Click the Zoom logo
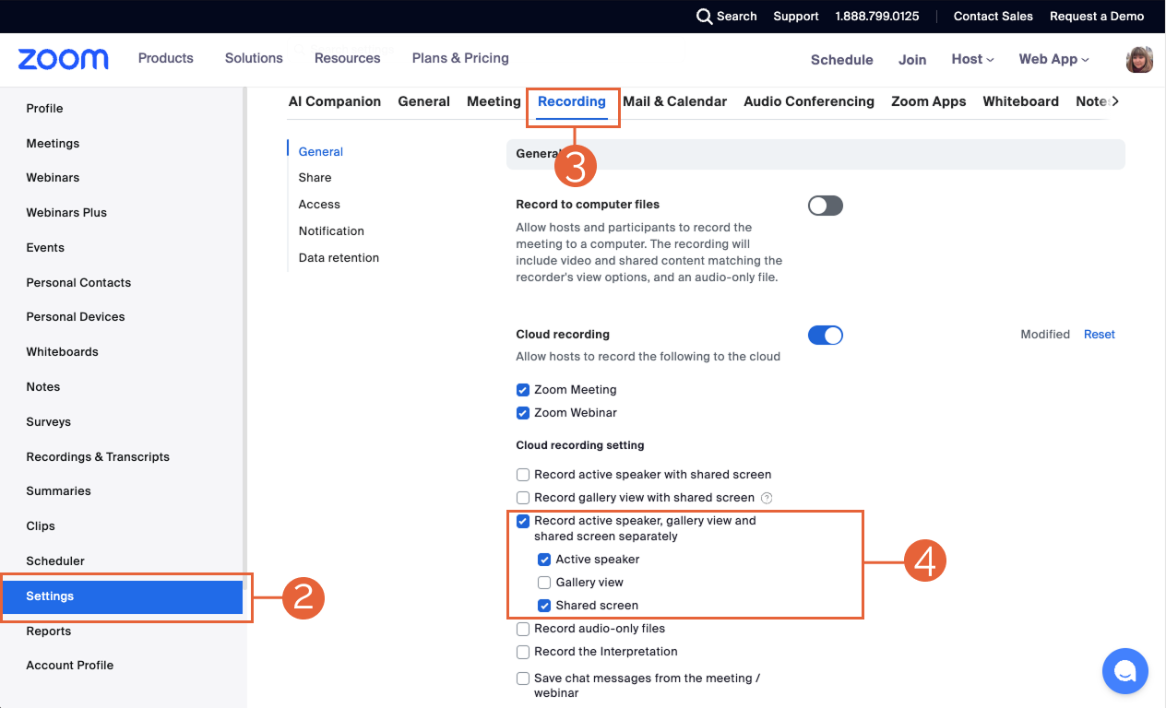This screenshot has width=1166, height=708. (62, 59)
